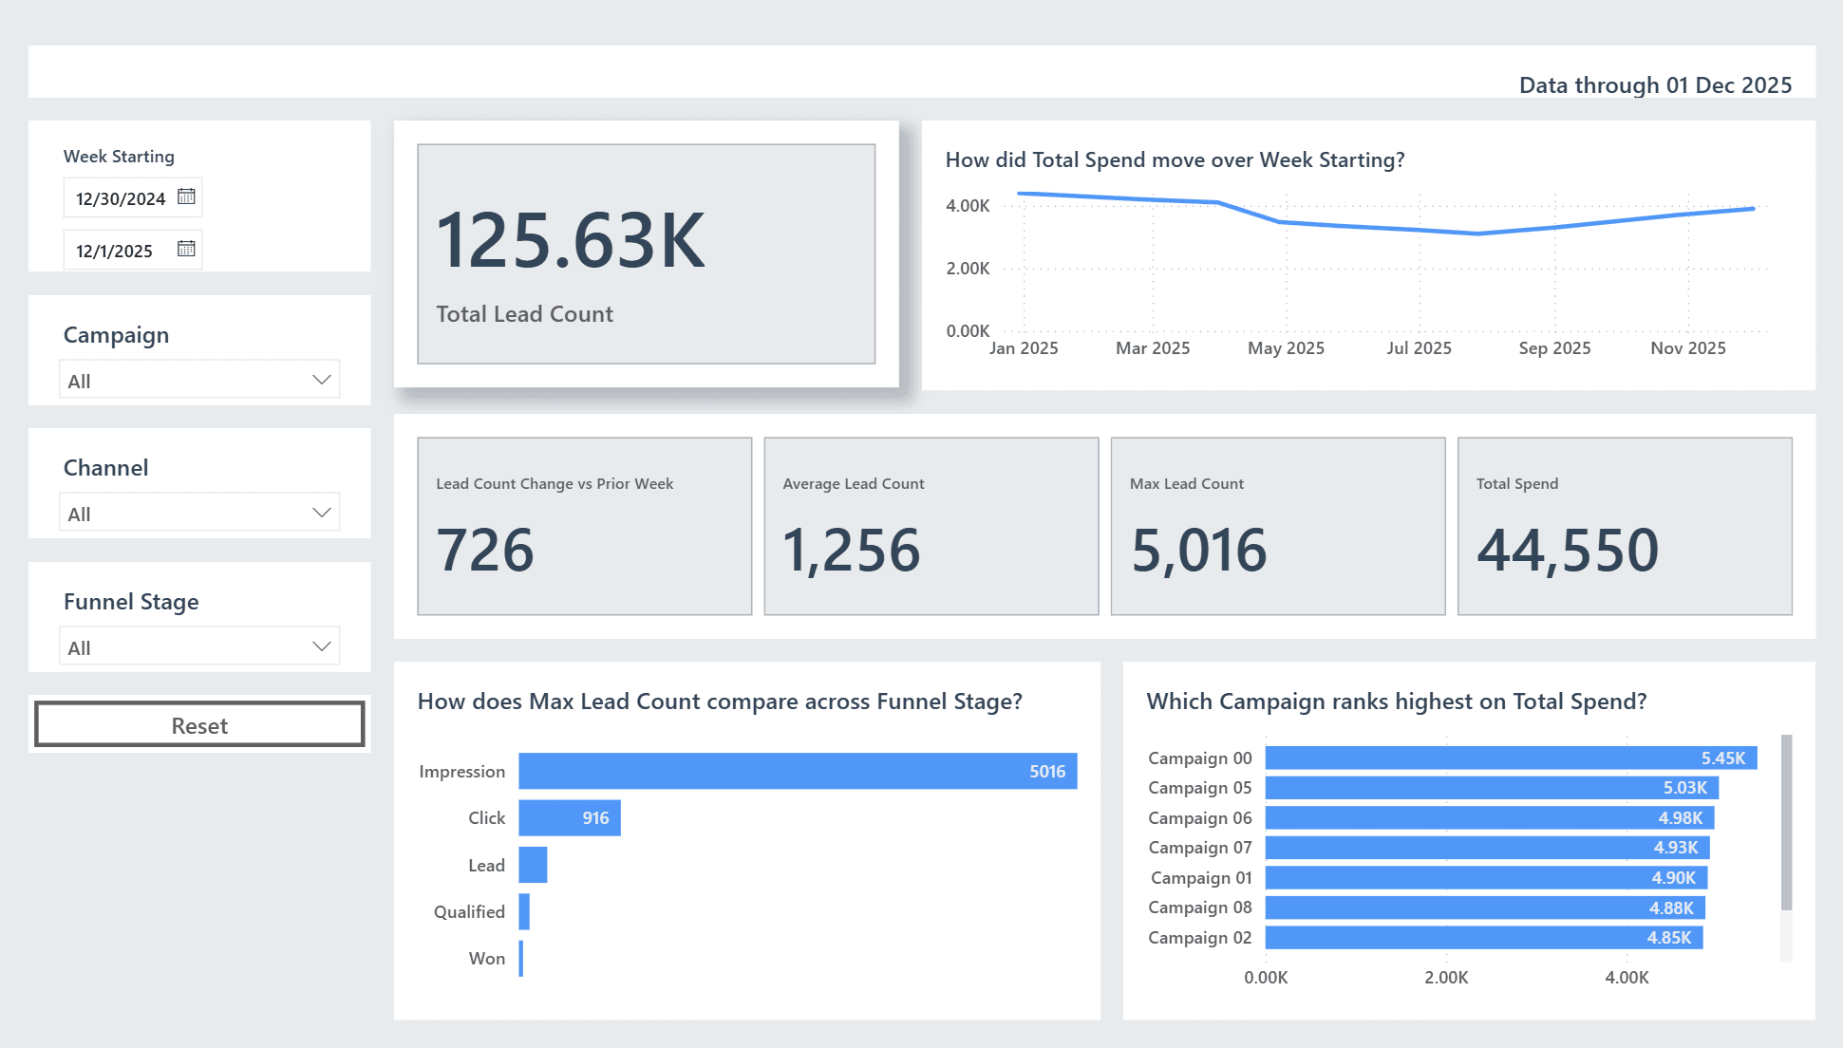Select the Total Spend 44,550 card
Viewport: 1843px width, 1048px height.
1625,526
